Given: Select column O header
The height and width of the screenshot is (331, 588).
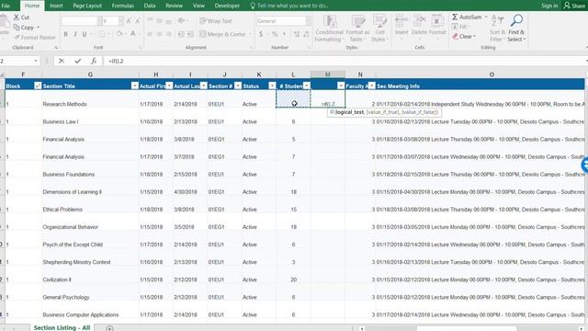Looking at the screenshot, I should (492, 74).
